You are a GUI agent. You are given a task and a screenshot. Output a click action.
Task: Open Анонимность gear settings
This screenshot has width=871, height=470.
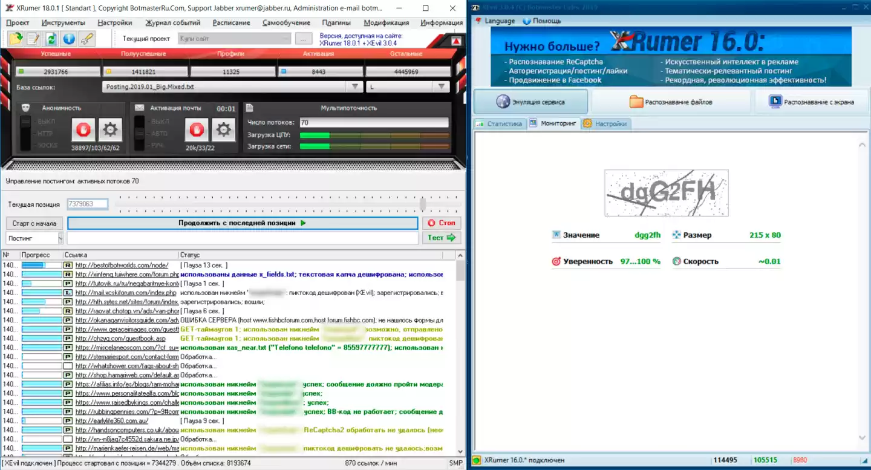110,129
